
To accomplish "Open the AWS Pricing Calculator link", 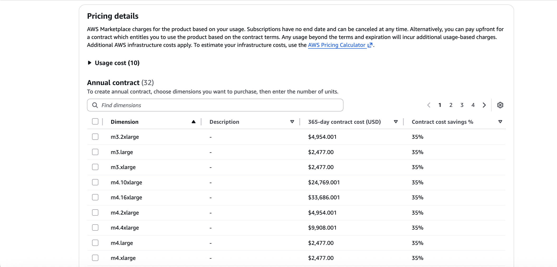I will click(337, 45).
